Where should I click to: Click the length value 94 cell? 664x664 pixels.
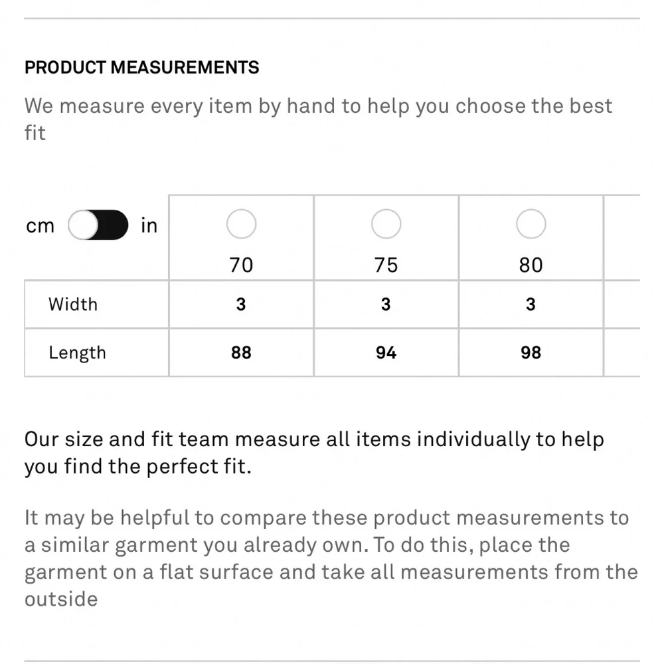tap(386, 353)
